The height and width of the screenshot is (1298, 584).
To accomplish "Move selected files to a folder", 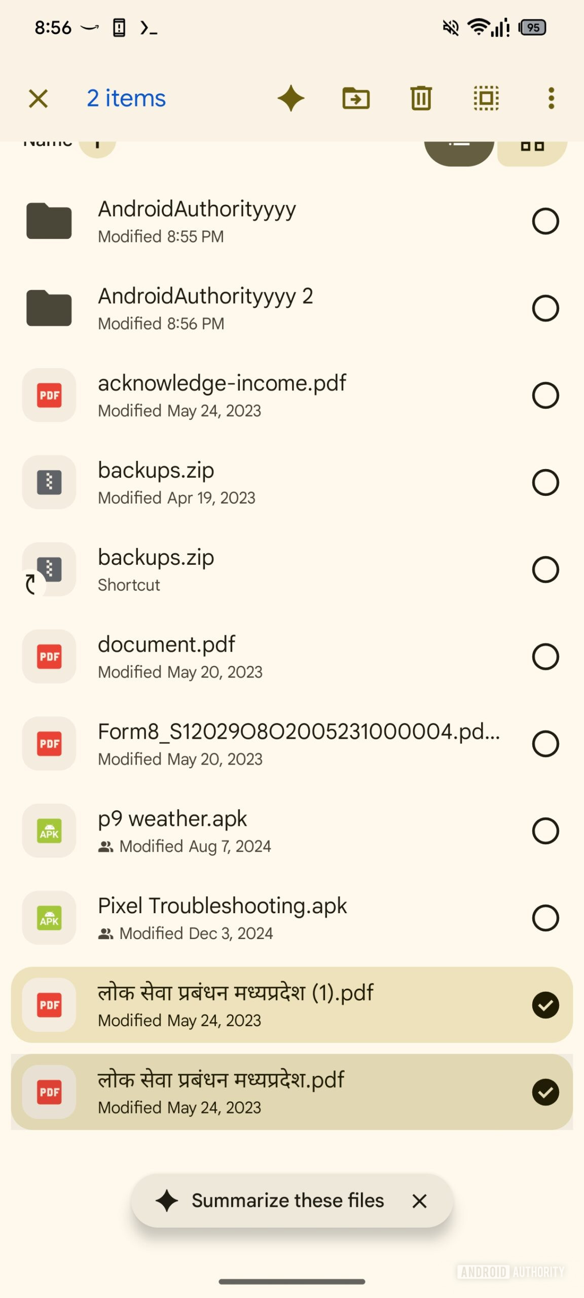I will coord(356,98).
